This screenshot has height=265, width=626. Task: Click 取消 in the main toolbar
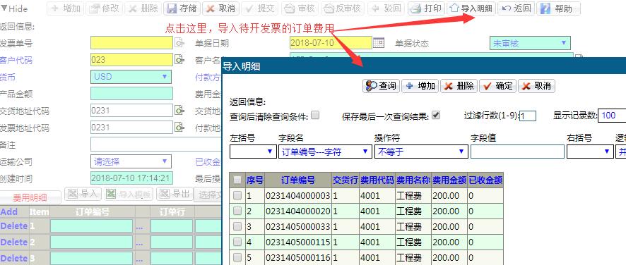pos(220,8)
